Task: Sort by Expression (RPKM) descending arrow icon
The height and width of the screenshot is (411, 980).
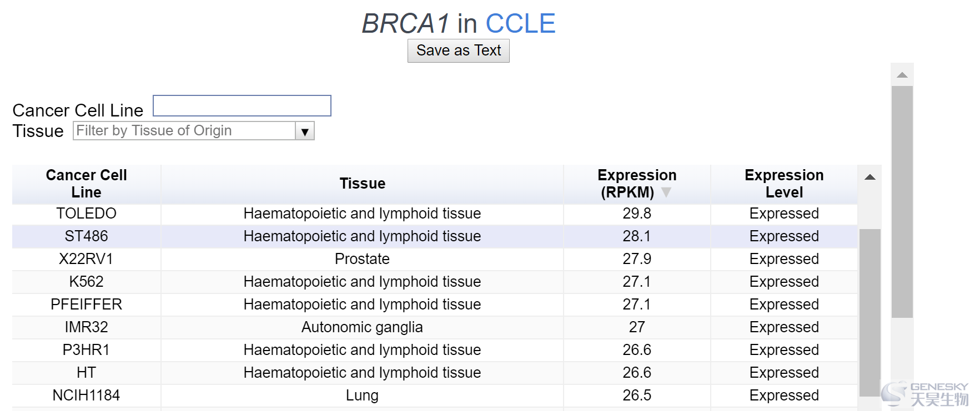Action: [x=666, y=192]
